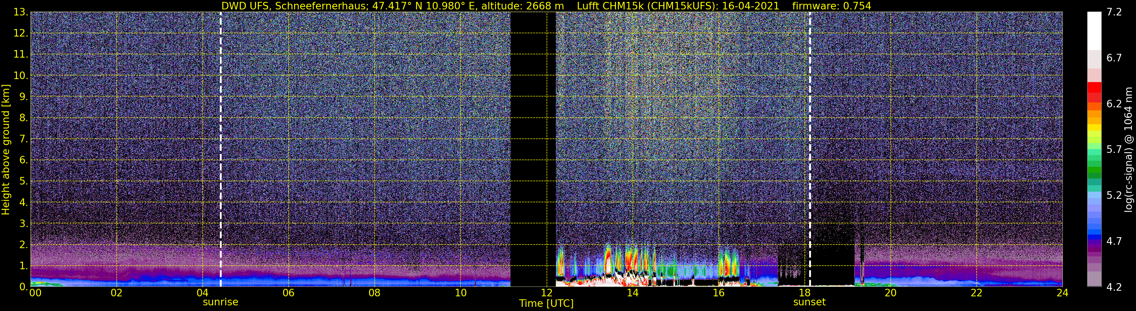
Task: Click height axis tick label 2
Action: (x=24, y=244)
